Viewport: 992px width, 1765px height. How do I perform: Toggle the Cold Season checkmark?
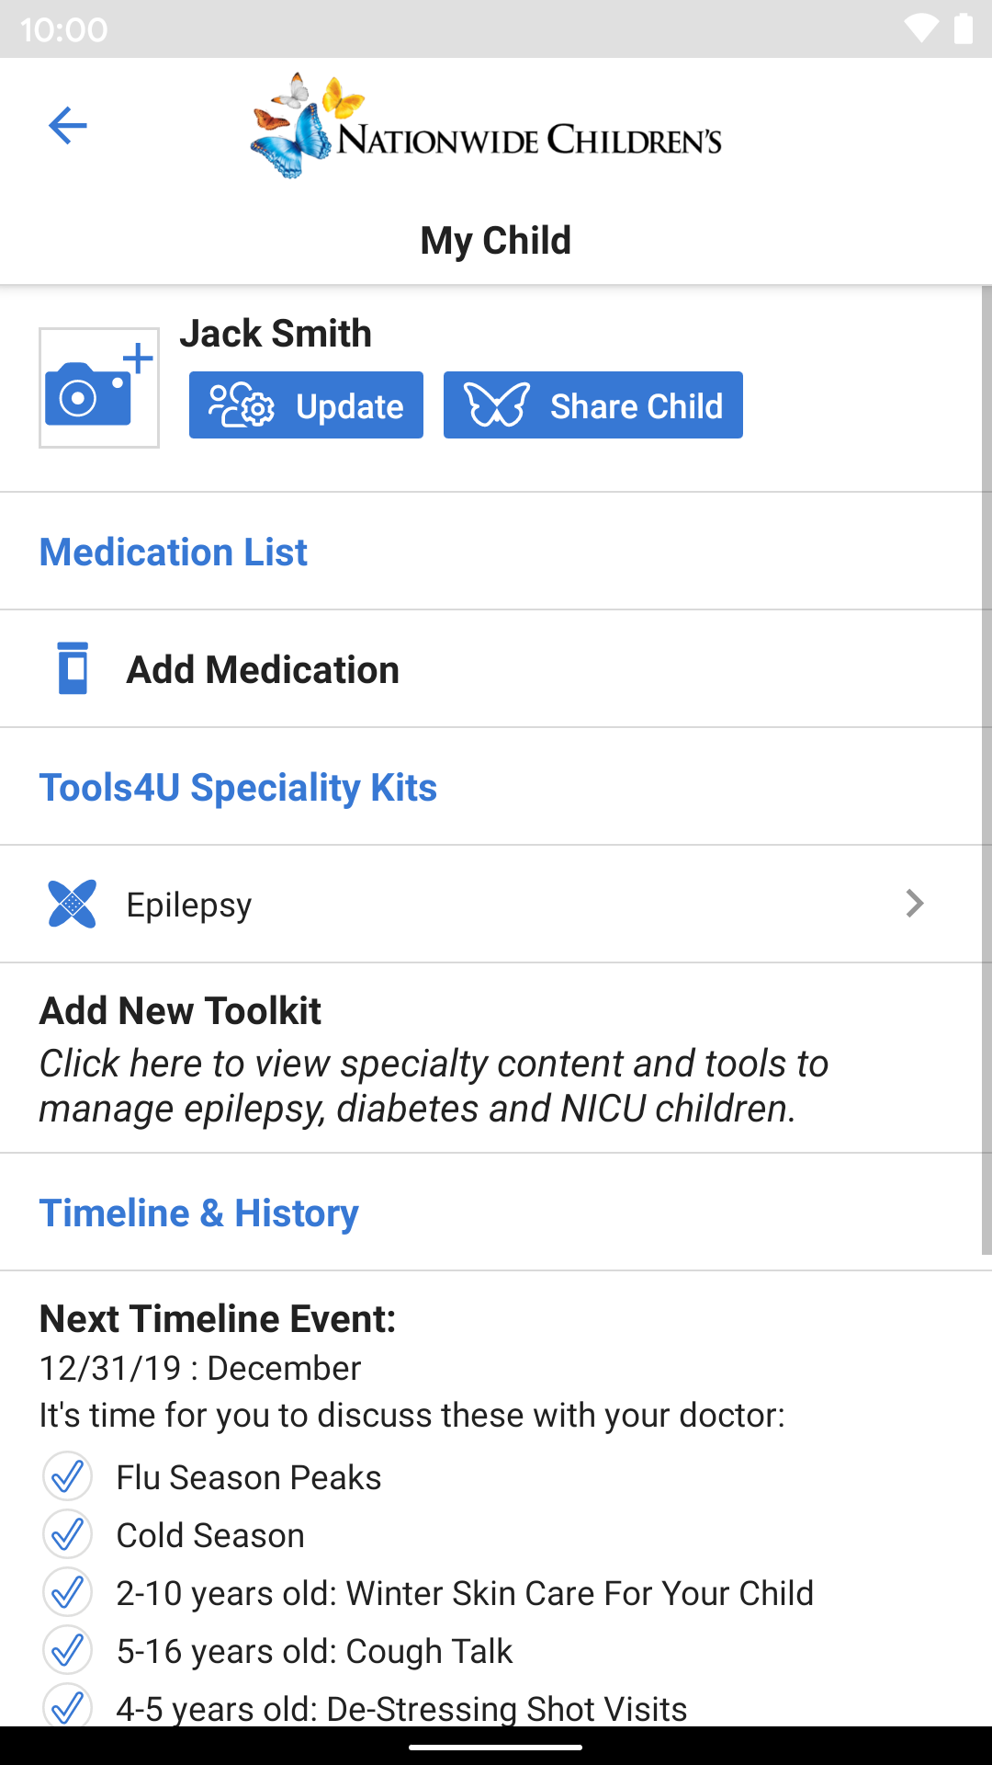(67, 1534)
